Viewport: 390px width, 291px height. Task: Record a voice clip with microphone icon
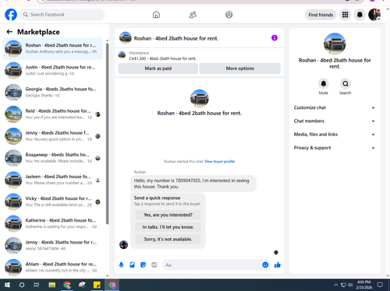coord(121,265)
